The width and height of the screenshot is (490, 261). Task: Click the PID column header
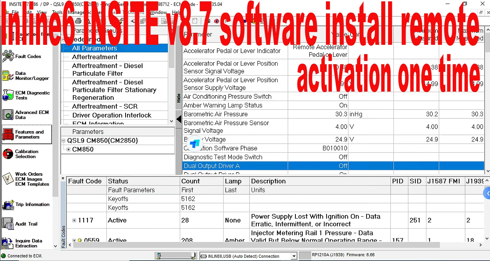tap(399, 181)
